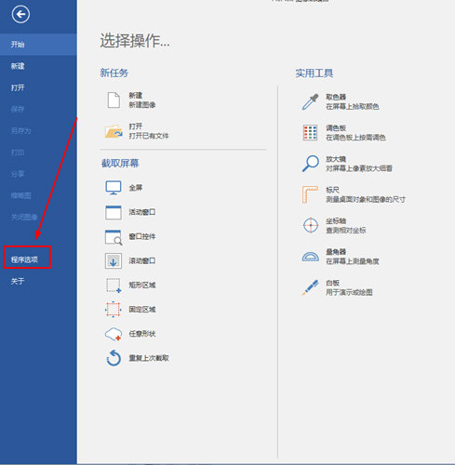This screenshot has width=455, height=465.
Task: Select 打开 in the sidebar menu
Action: 18,87
